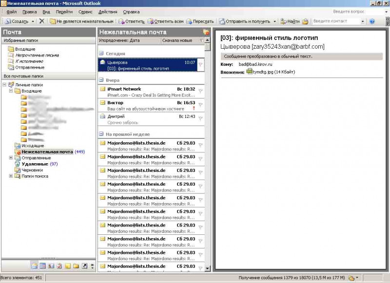Toggle flag on Дмитрий message
Screen dimensions: 390x283
200,119
